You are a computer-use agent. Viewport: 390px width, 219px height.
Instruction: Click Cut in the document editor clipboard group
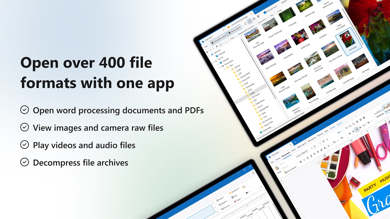pos(282,163)
